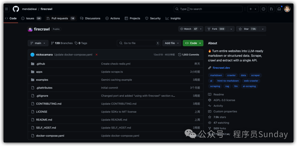
Task: Click nickscamara's avatar in commit row
Action: coord(32,55)
